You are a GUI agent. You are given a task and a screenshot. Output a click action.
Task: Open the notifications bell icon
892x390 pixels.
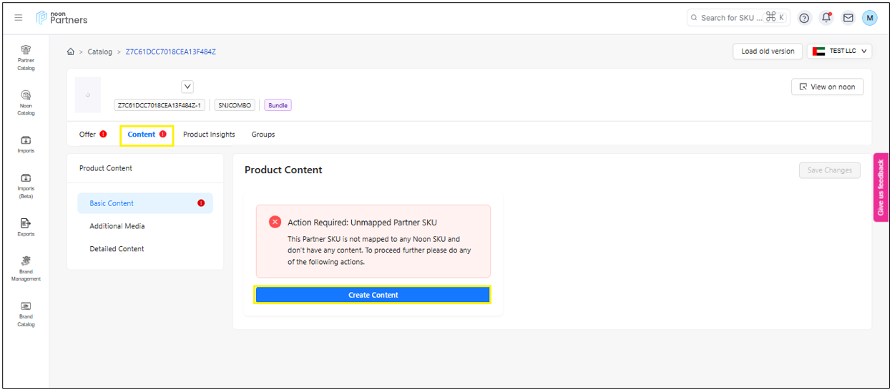826,18
